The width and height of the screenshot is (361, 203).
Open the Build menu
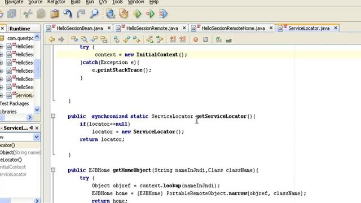pyautogui.click(x=76, y=2)
